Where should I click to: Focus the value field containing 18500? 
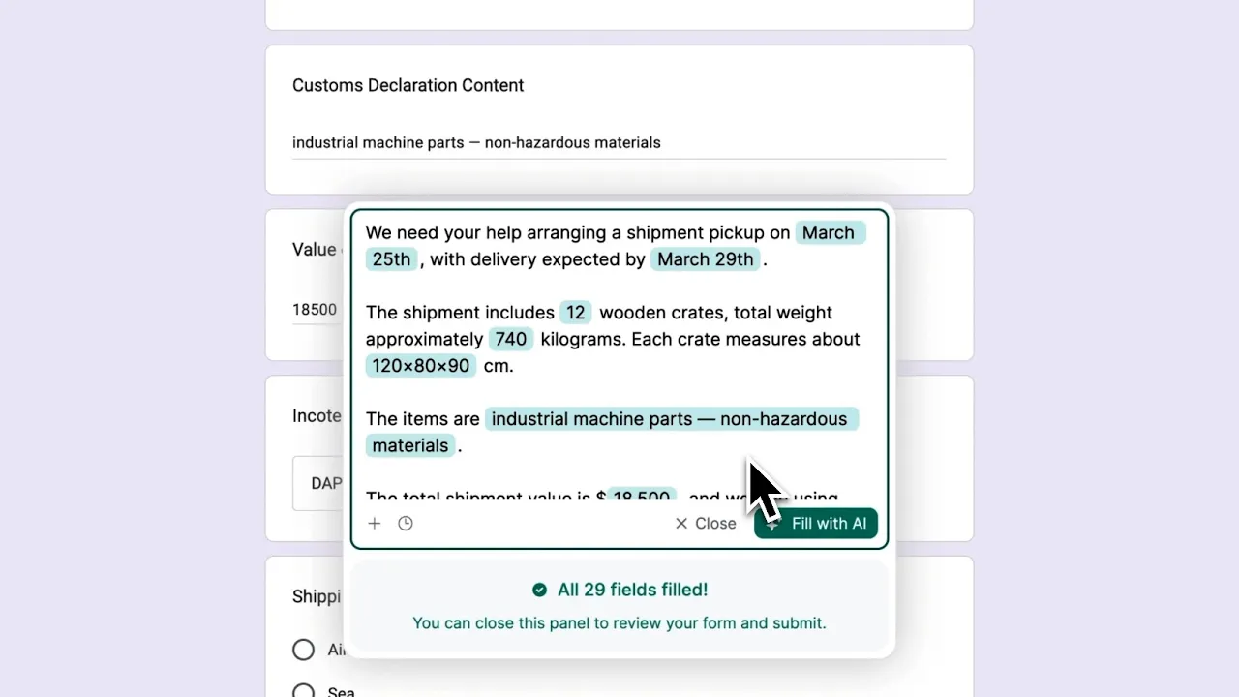pos(316,310)
